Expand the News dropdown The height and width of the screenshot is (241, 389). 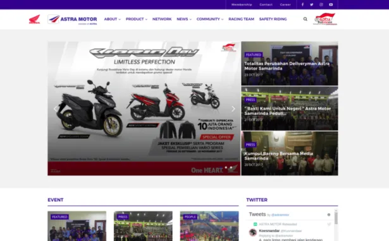[184, 19]
